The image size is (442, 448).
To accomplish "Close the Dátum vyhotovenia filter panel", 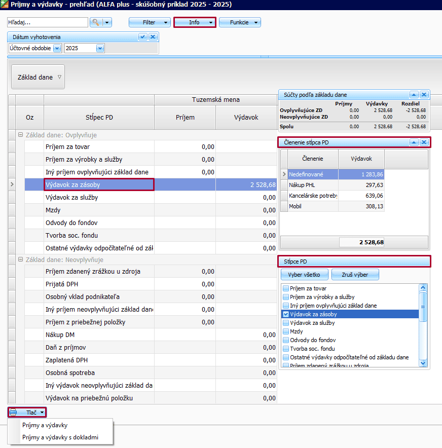I will 153,37.
